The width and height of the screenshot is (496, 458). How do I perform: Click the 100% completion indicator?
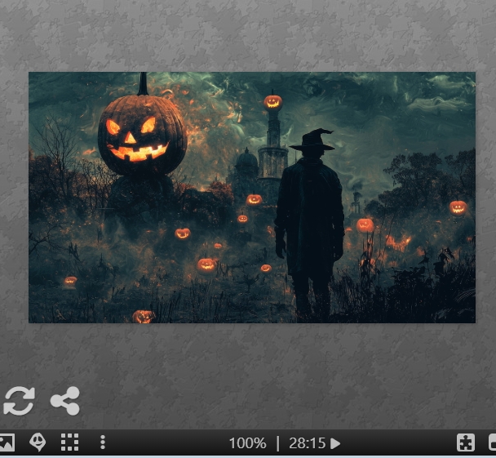coord(247,443)
